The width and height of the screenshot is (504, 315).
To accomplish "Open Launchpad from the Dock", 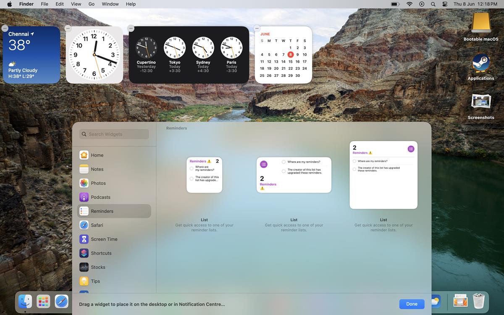I will coord(43,301).
